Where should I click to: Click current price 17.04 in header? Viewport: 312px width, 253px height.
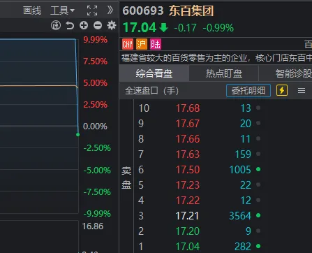click(140, 27)
